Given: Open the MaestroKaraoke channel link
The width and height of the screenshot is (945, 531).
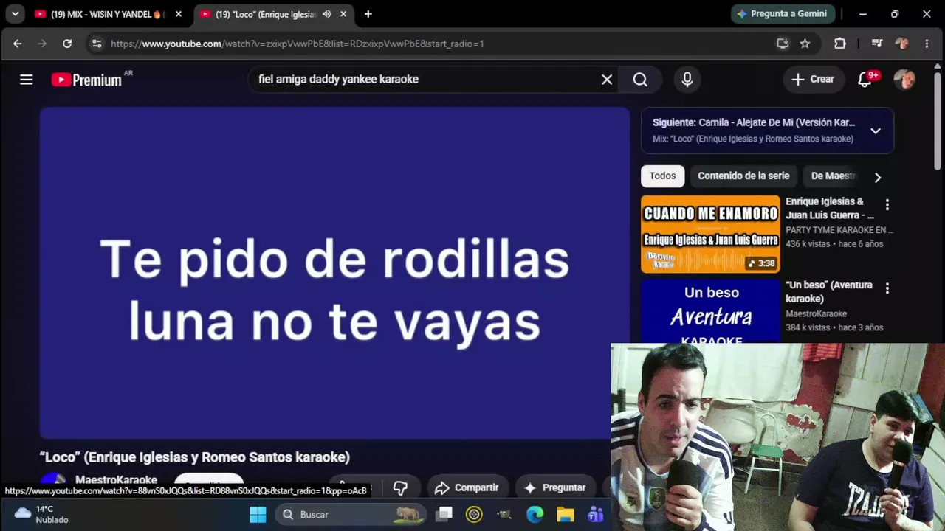Looking at the screenshot, I should [x=116, y=480].
